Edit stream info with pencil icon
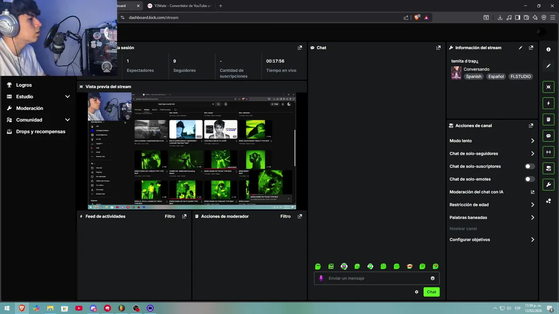The width and height of the screenshot is (559, 314). (x=520, y=48)
